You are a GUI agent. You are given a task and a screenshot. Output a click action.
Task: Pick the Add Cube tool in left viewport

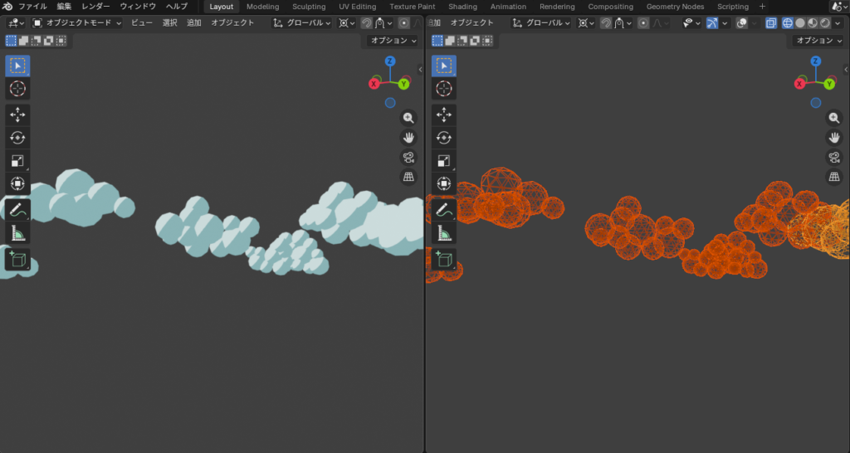pyautogui.click(x=17, y=260)
